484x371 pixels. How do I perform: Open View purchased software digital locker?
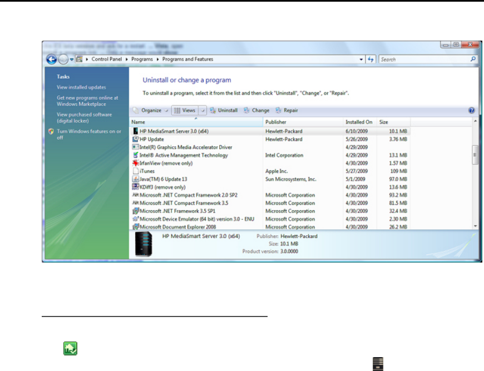pyautogui.click(x=84, y=117)
